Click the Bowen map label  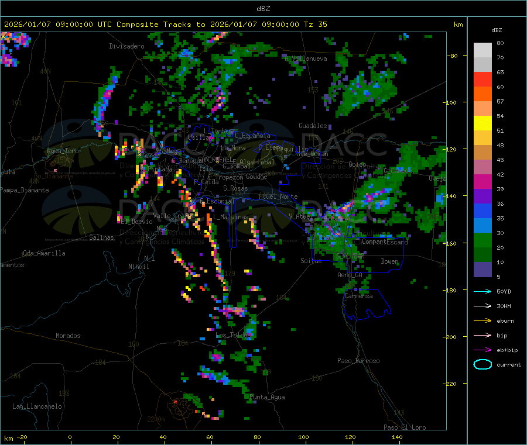click(x=389, y=261)
